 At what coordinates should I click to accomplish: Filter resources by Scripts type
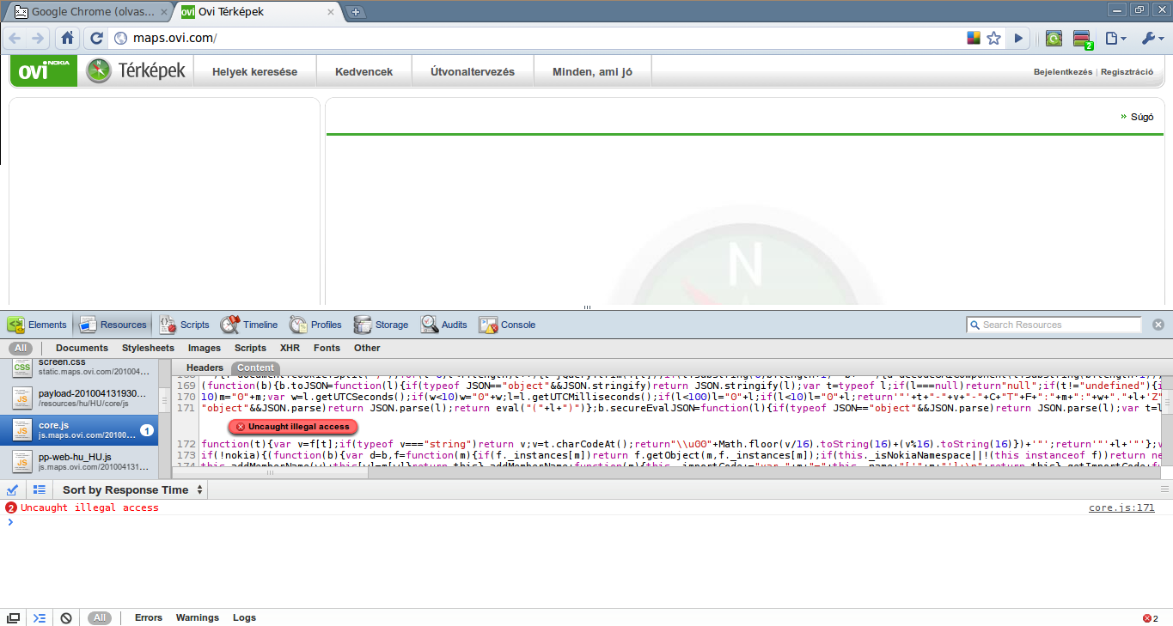[x=250, y=348]
